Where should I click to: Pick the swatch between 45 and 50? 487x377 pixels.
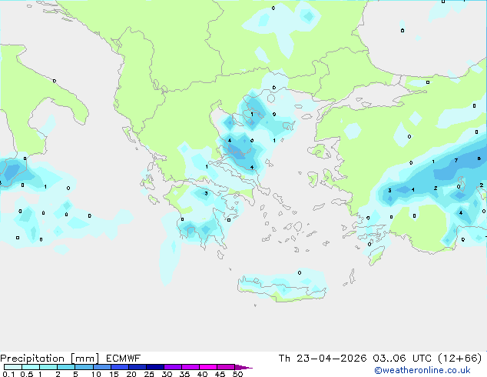[226, 367]
